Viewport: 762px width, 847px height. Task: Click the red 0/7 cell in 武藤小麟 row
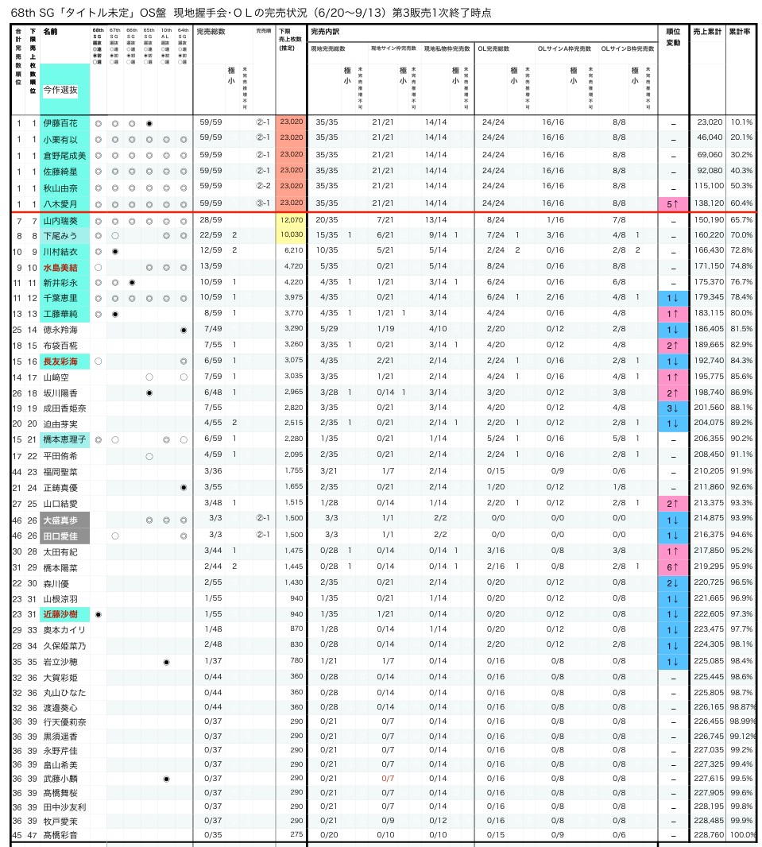pos(388,779)
